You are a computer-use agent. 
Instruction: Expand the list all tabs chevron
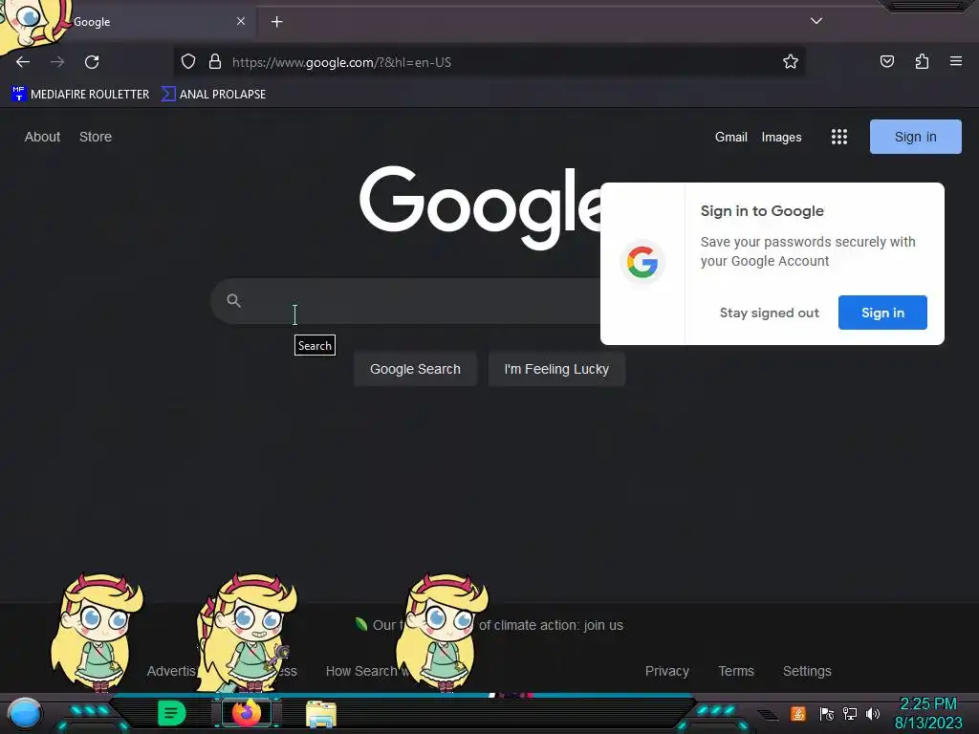tap(816, 21)
